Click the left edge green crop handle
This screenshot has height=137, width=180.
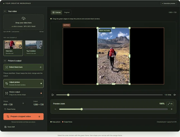98,56
